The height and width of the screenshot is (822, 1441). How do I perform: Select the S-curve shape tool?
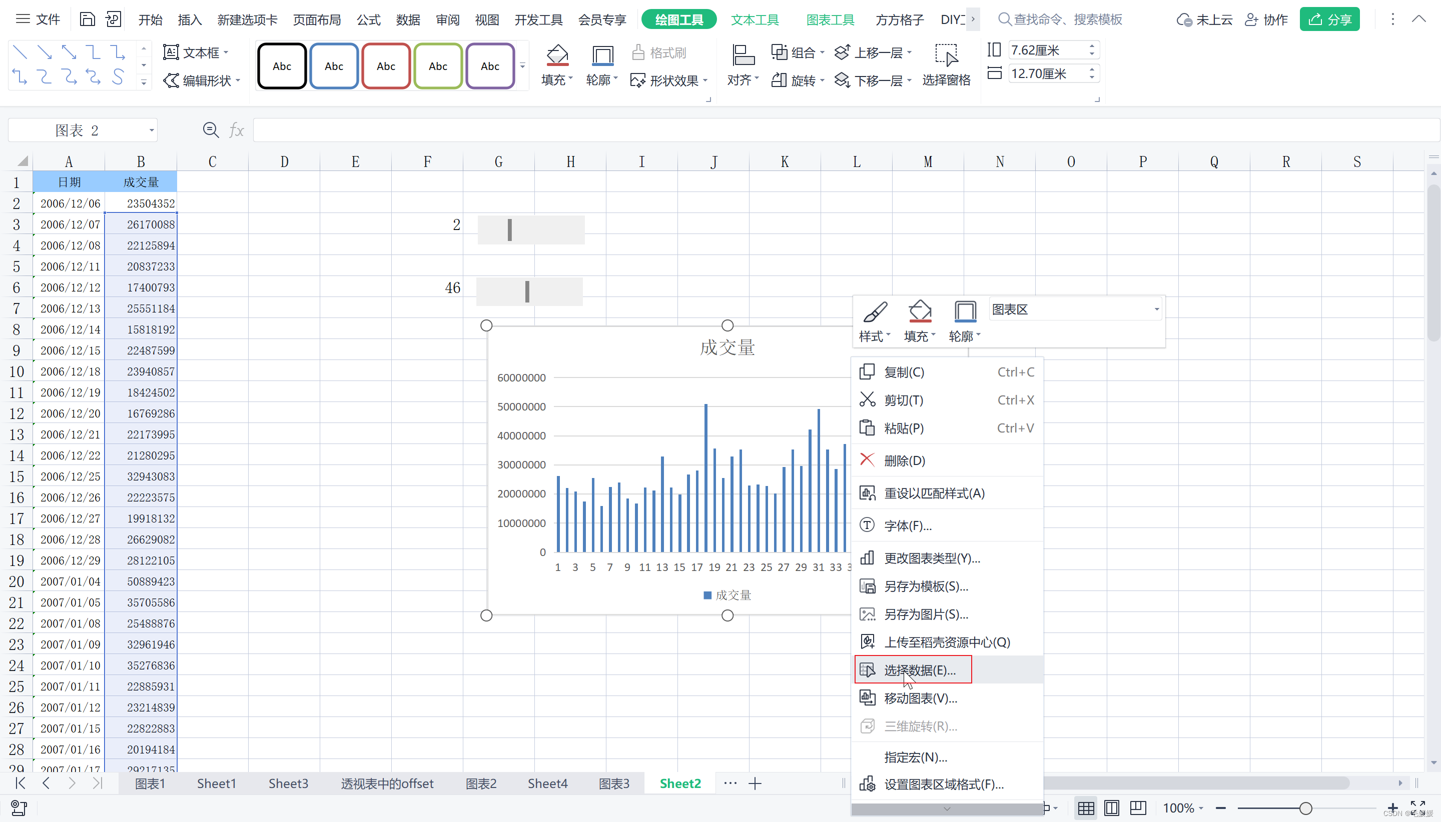coord(118,76)
